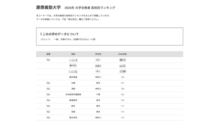Click the 高校 column header
Screen dimensions: 220x123
pos(73,54)
